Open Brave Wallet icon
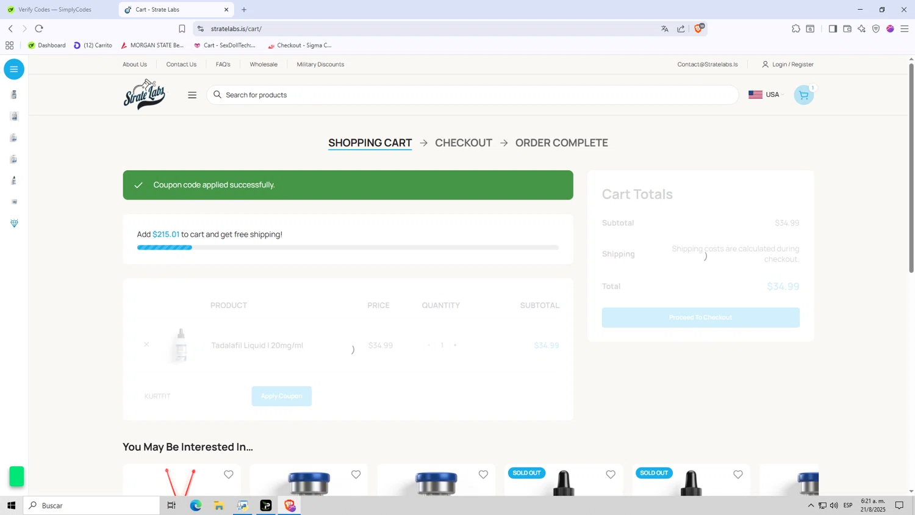Screen dimensions: 915x515 pos(847,29)
